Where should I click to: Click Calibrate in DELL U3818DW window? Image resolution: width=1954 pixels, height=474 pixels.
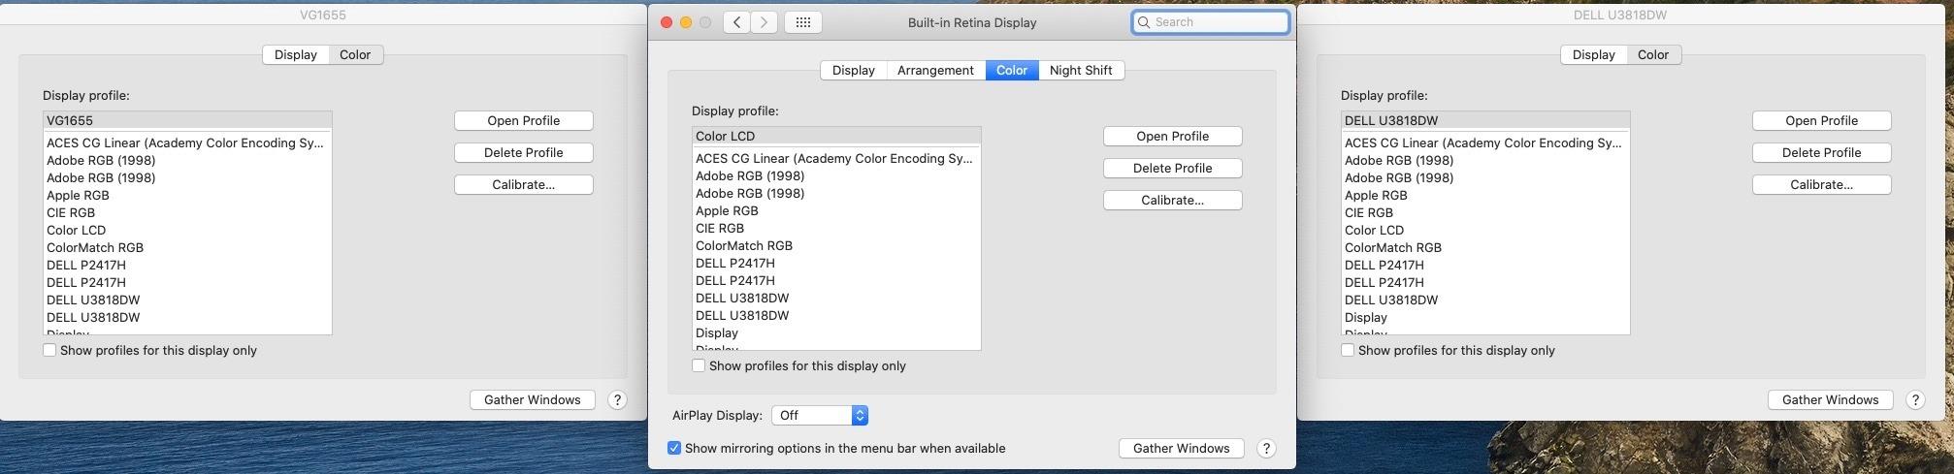pos(1822,184)
